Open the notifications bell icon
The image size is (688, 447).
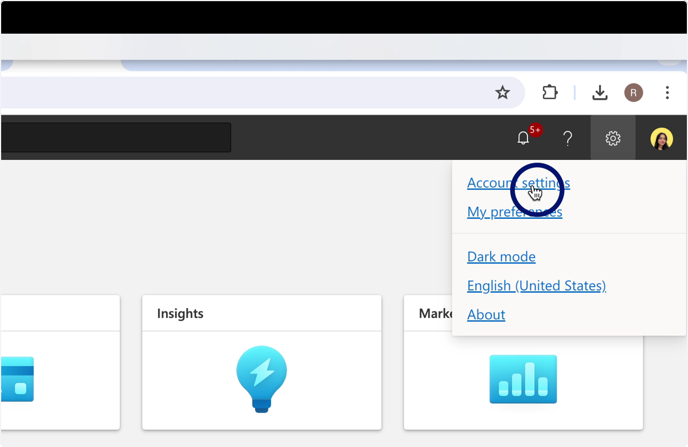(x=523, y=138)
